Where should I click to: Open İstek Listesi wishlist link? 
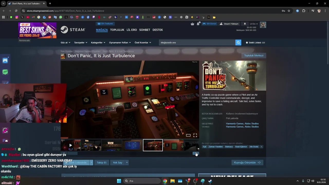255,43
